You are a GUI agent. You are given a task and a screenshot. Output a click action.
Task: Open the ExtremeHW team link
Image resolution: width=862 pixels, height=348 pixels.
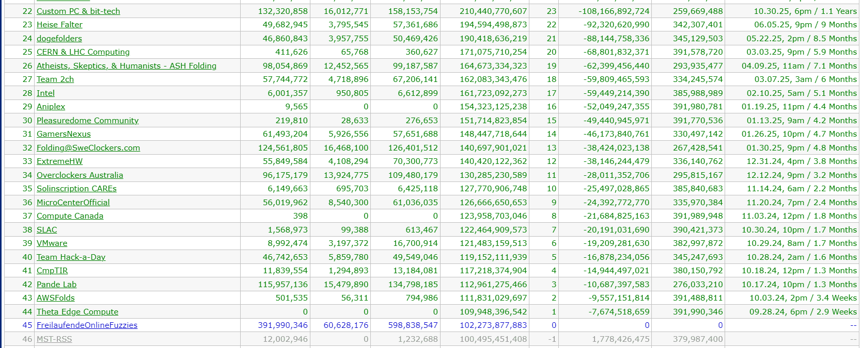pyautogui.click(x=59, y=161)
